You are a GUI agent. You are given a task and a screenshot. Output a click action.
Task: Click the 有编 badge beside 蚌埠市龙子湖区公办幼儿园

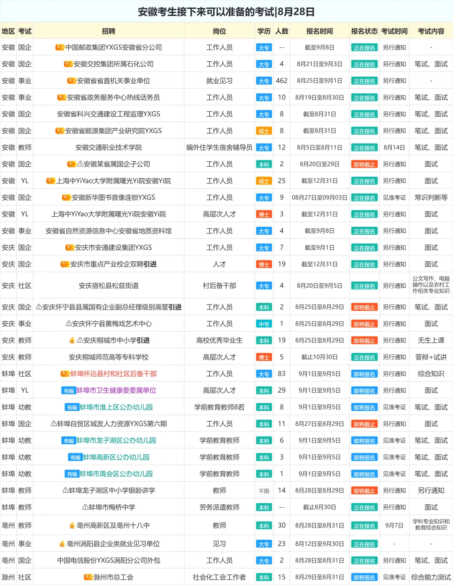(x=69, y=441)
